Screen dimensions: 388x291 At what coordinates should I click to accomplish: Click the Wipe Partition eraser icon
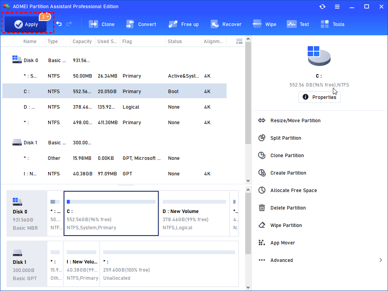[x=262, y=225]
